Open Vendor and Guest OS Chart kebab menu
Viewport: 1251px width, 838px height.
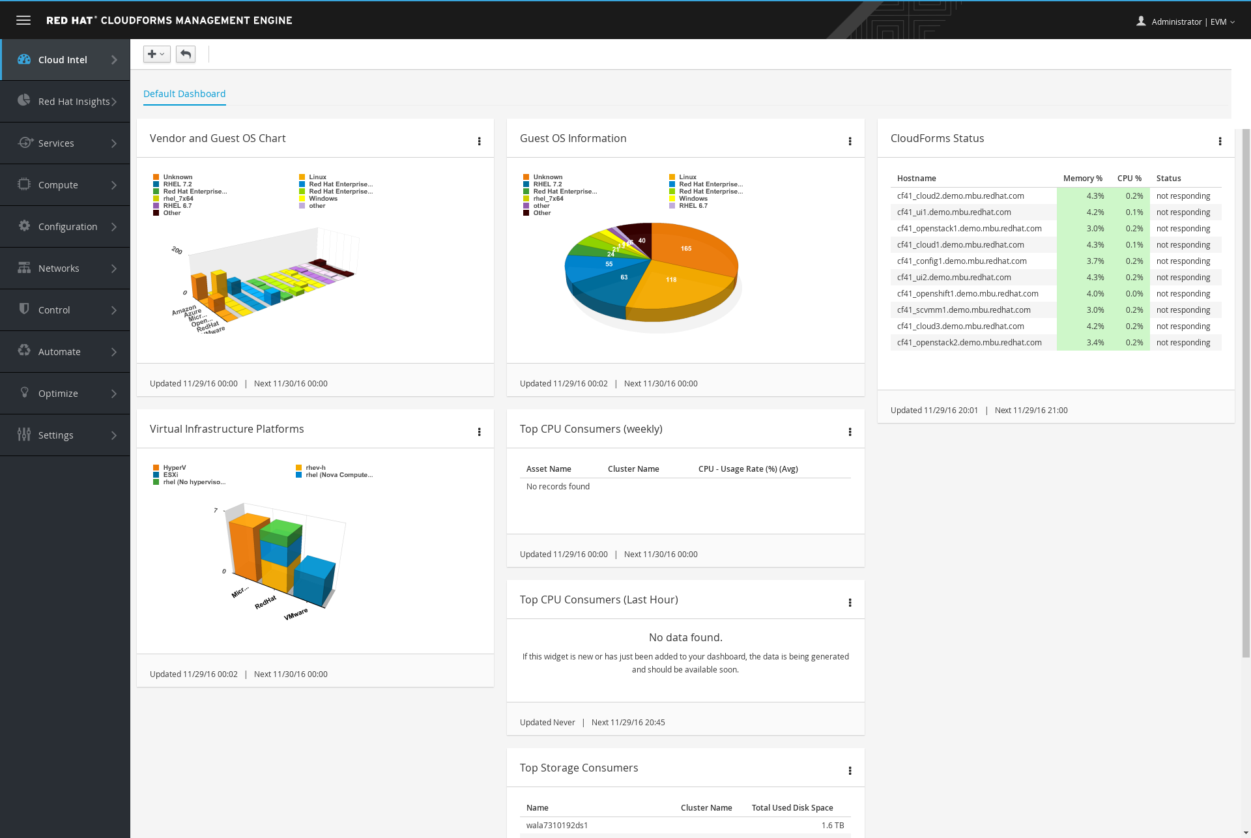(x=480, y=141)
